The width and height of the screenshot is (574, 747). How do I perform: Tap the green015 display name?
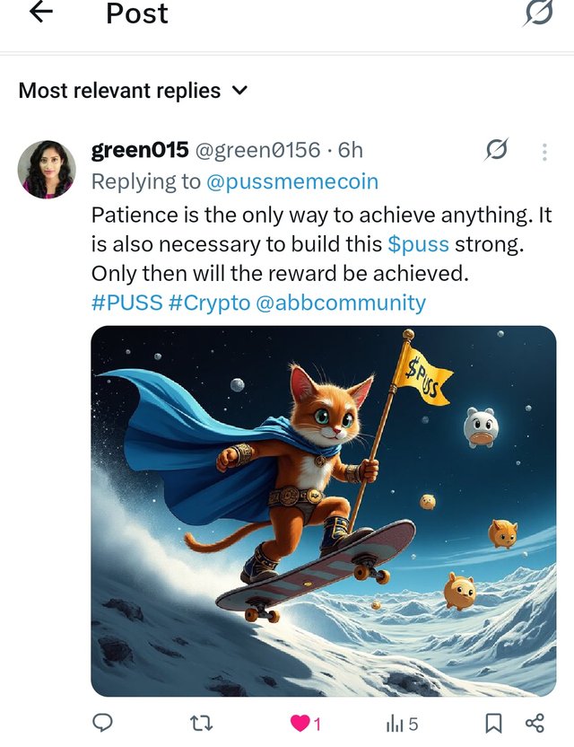tap(140, 150)
